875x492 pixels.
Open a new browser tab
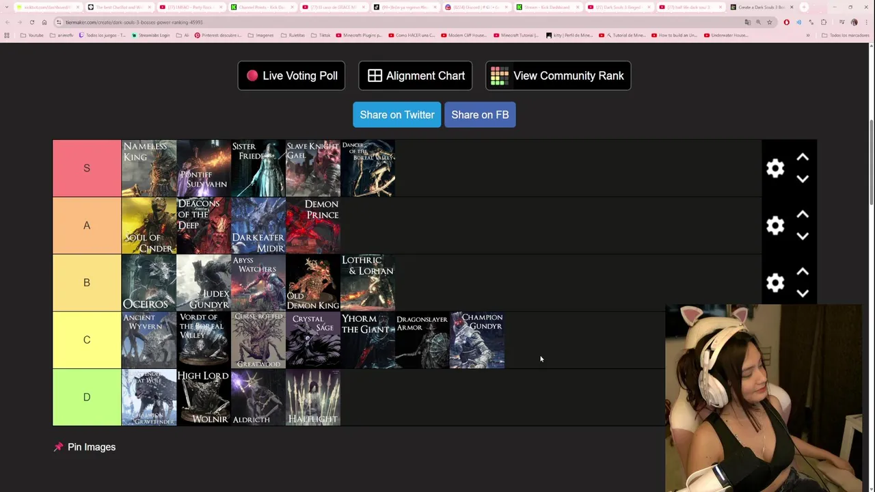click(804, 7)
